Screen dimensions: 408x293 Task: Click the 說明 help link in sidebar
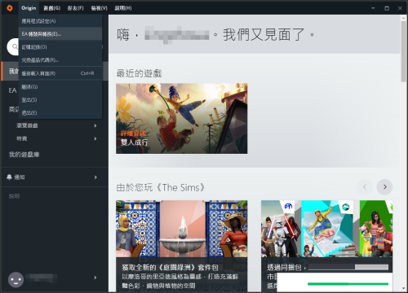click(14, 196)
